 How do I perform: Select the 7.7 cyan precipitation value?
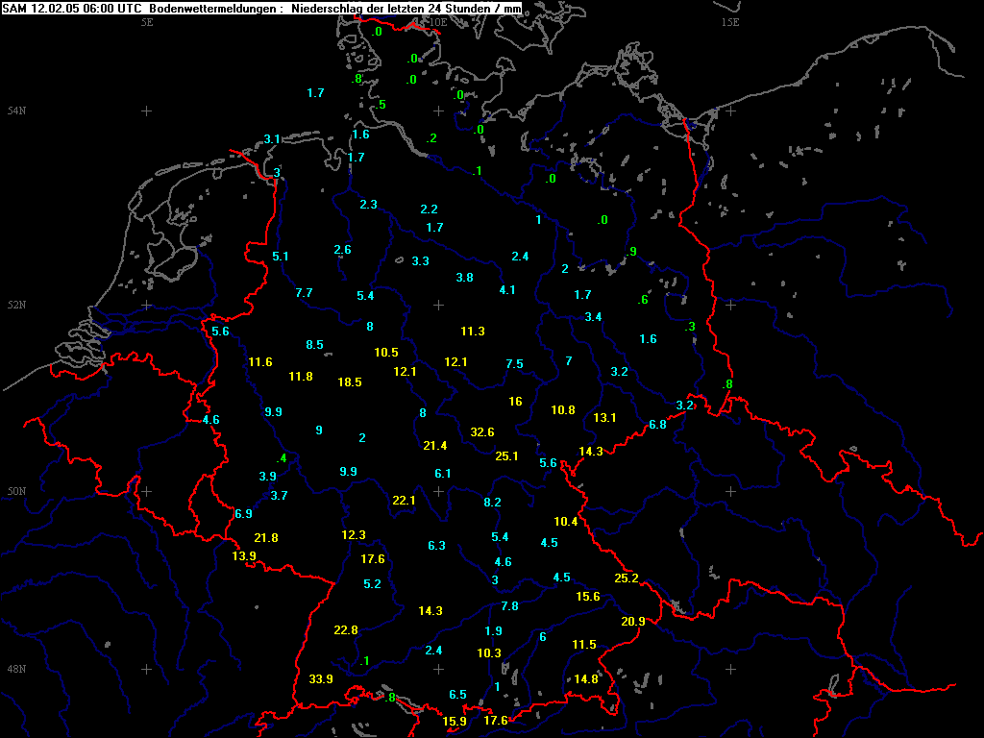(x=304, y=293)
